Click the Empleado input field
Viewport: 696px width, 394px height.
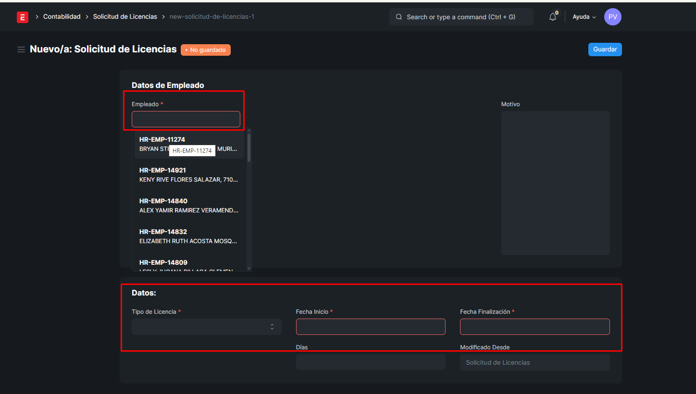tap(186, 119)
